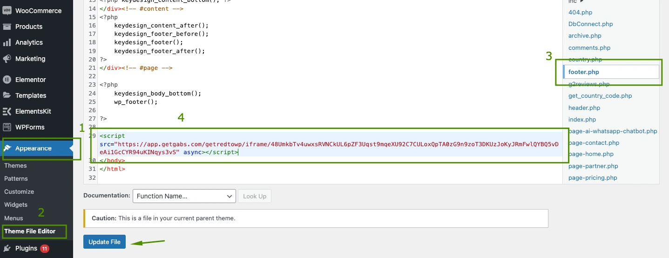This screenshot has width=669, height=258.
Task: Open index.php in theme files
Action: coord(582,119)
